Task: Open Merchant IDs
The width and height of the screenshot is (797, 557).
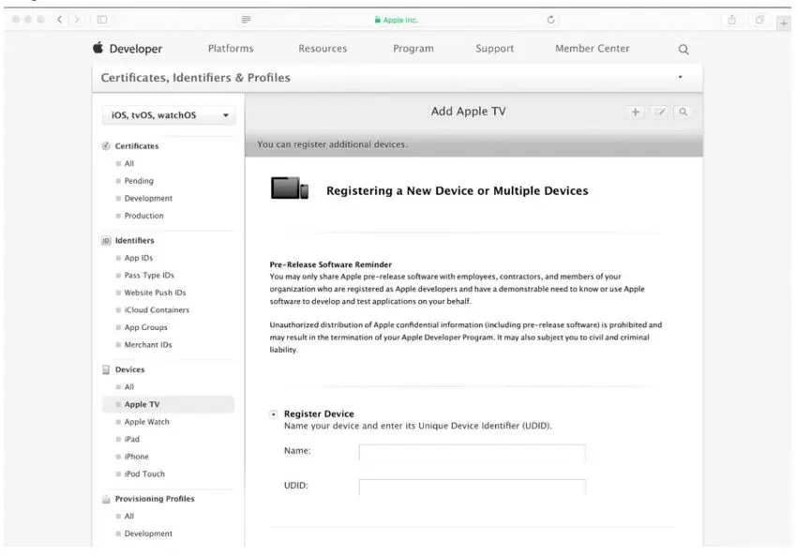Action: [x=148, y=344]
